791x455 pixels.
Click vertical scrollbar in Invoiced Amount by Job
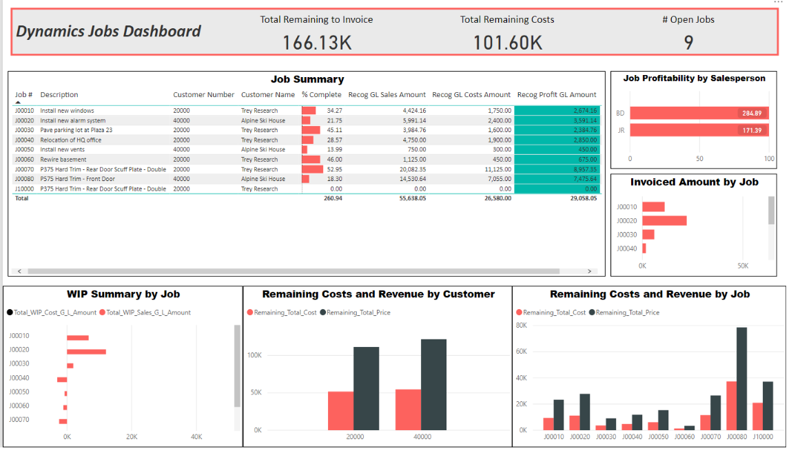click(x=771, y=211)
